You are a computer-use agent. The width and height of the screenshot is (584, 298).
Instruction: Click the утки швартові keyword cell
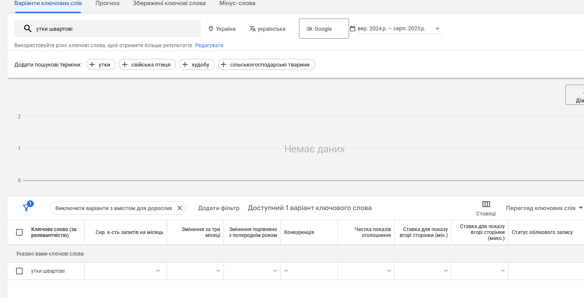tap(48, 271)
